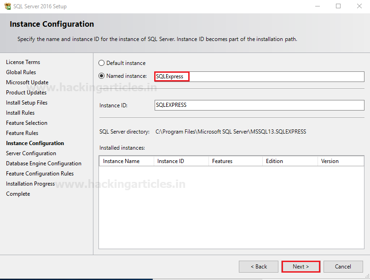Image resolution: width=370 pixels, height=280 pixels.
Task: Go to the Install Rules step
Action: coord(20,113)
